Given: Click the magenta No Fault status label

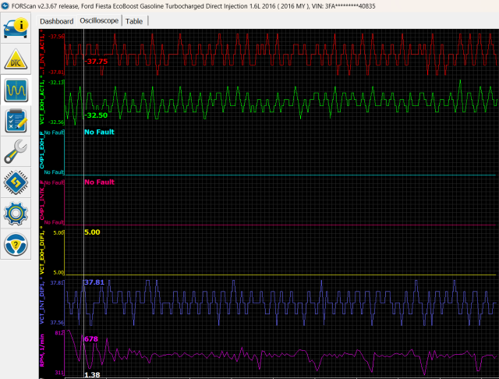Looking at the screenshot, I should click(99, 182).
